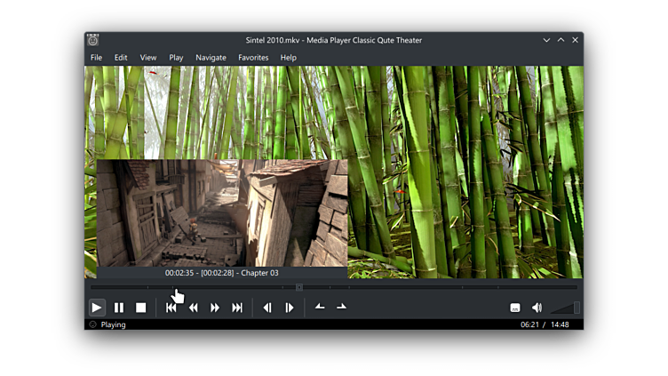Click the seek bar position handle
The image size is (668, 376).
(299, 287)
